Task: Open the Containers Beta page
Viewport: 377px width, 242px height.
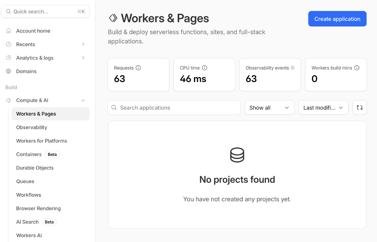Action: [29, 154]
